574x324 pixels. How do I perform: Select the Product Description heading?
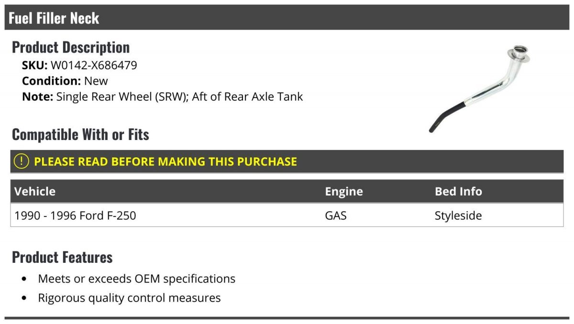pyautogui.click(x=71, y=47)
